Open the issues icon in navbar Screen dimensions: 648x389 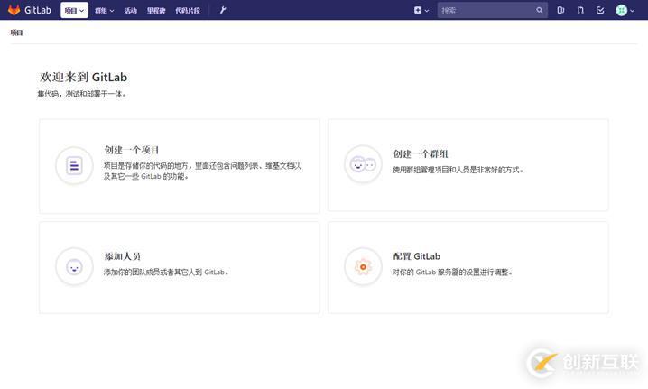560,10
